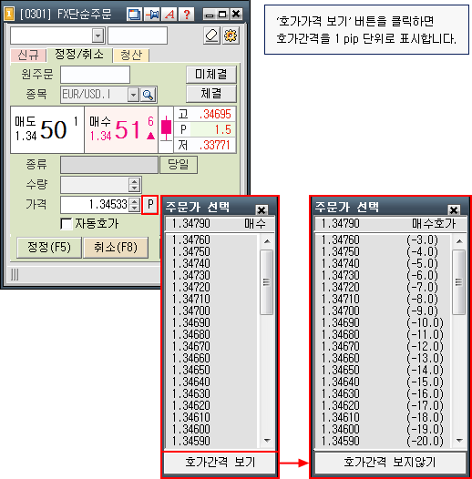Click the left price list scrollbar thumb

(267, 282)
